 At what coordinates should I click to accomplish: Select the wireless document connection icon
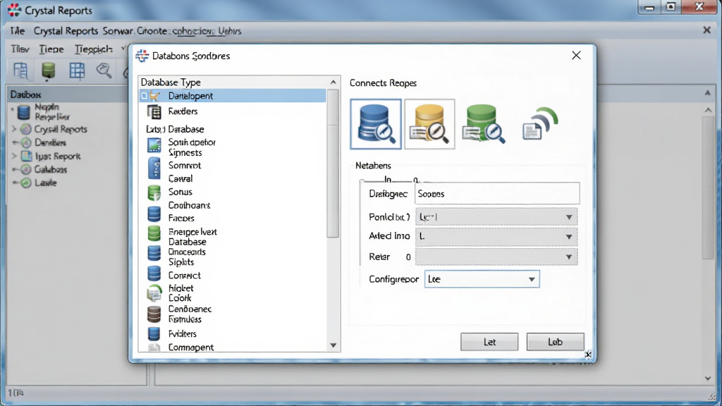[539, 123]
